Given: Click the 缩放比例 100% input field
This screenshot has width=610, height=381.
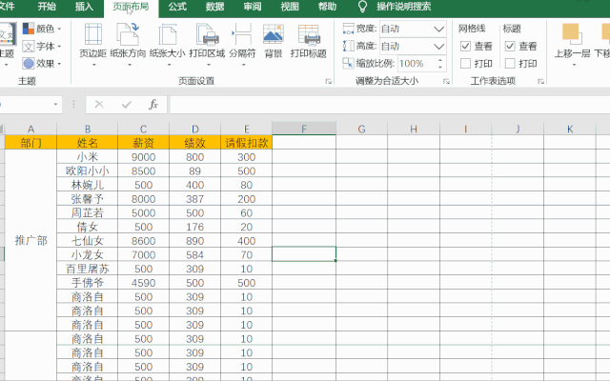Looking at the screenshot, I should click(417, 64).
